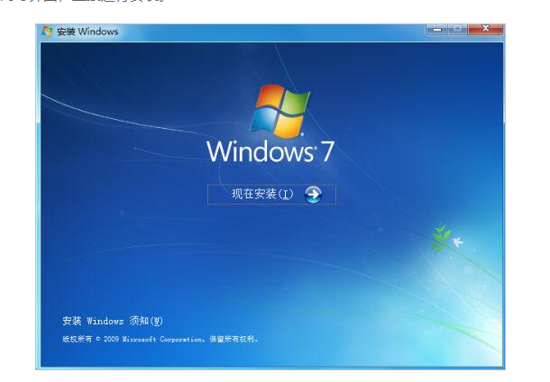This screenshot has width=550, height=382.
Task: Open the 安装 Windows 须知 link
Action: [112, 321]
